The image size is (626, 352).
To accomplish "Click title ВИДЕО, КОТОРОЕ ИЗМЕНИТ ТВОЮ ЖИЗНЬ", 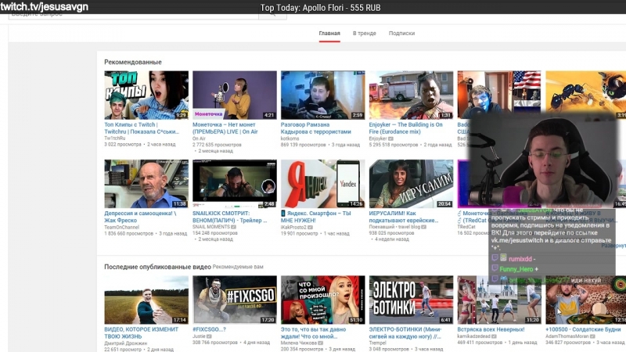I will click(142, 332).
